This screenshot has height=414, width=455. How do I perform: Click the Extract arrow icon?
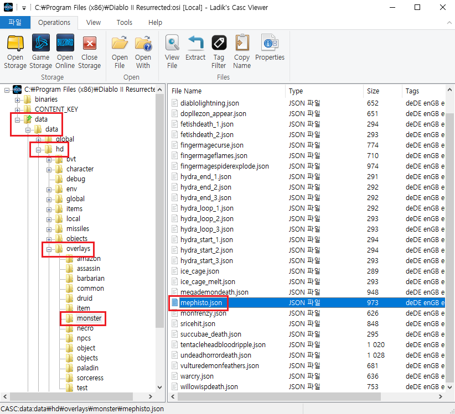(x=195, y=43)
